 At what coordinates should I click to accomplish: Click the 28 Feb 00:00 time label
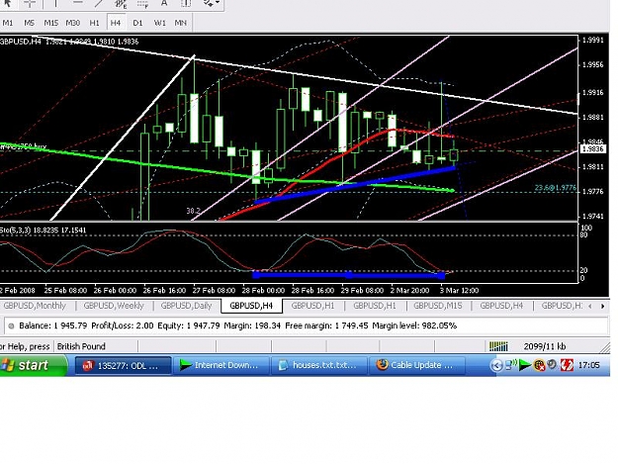263,291
